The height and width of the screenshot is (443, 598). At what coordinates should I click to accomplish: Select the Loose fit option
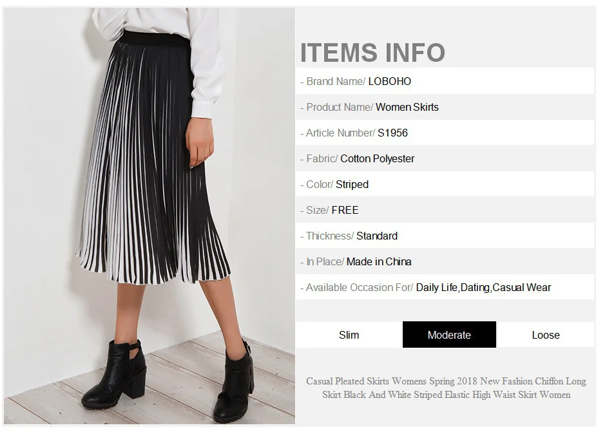coord(546,335)
